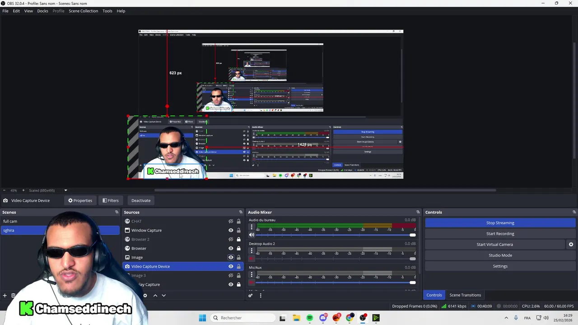Hide the Browser source

click(x=231, y=248)
